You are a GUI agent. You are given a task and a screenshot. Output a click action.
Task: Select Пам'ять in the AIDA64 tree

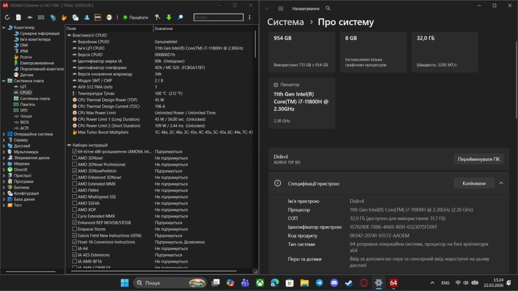tap(27, 104)
